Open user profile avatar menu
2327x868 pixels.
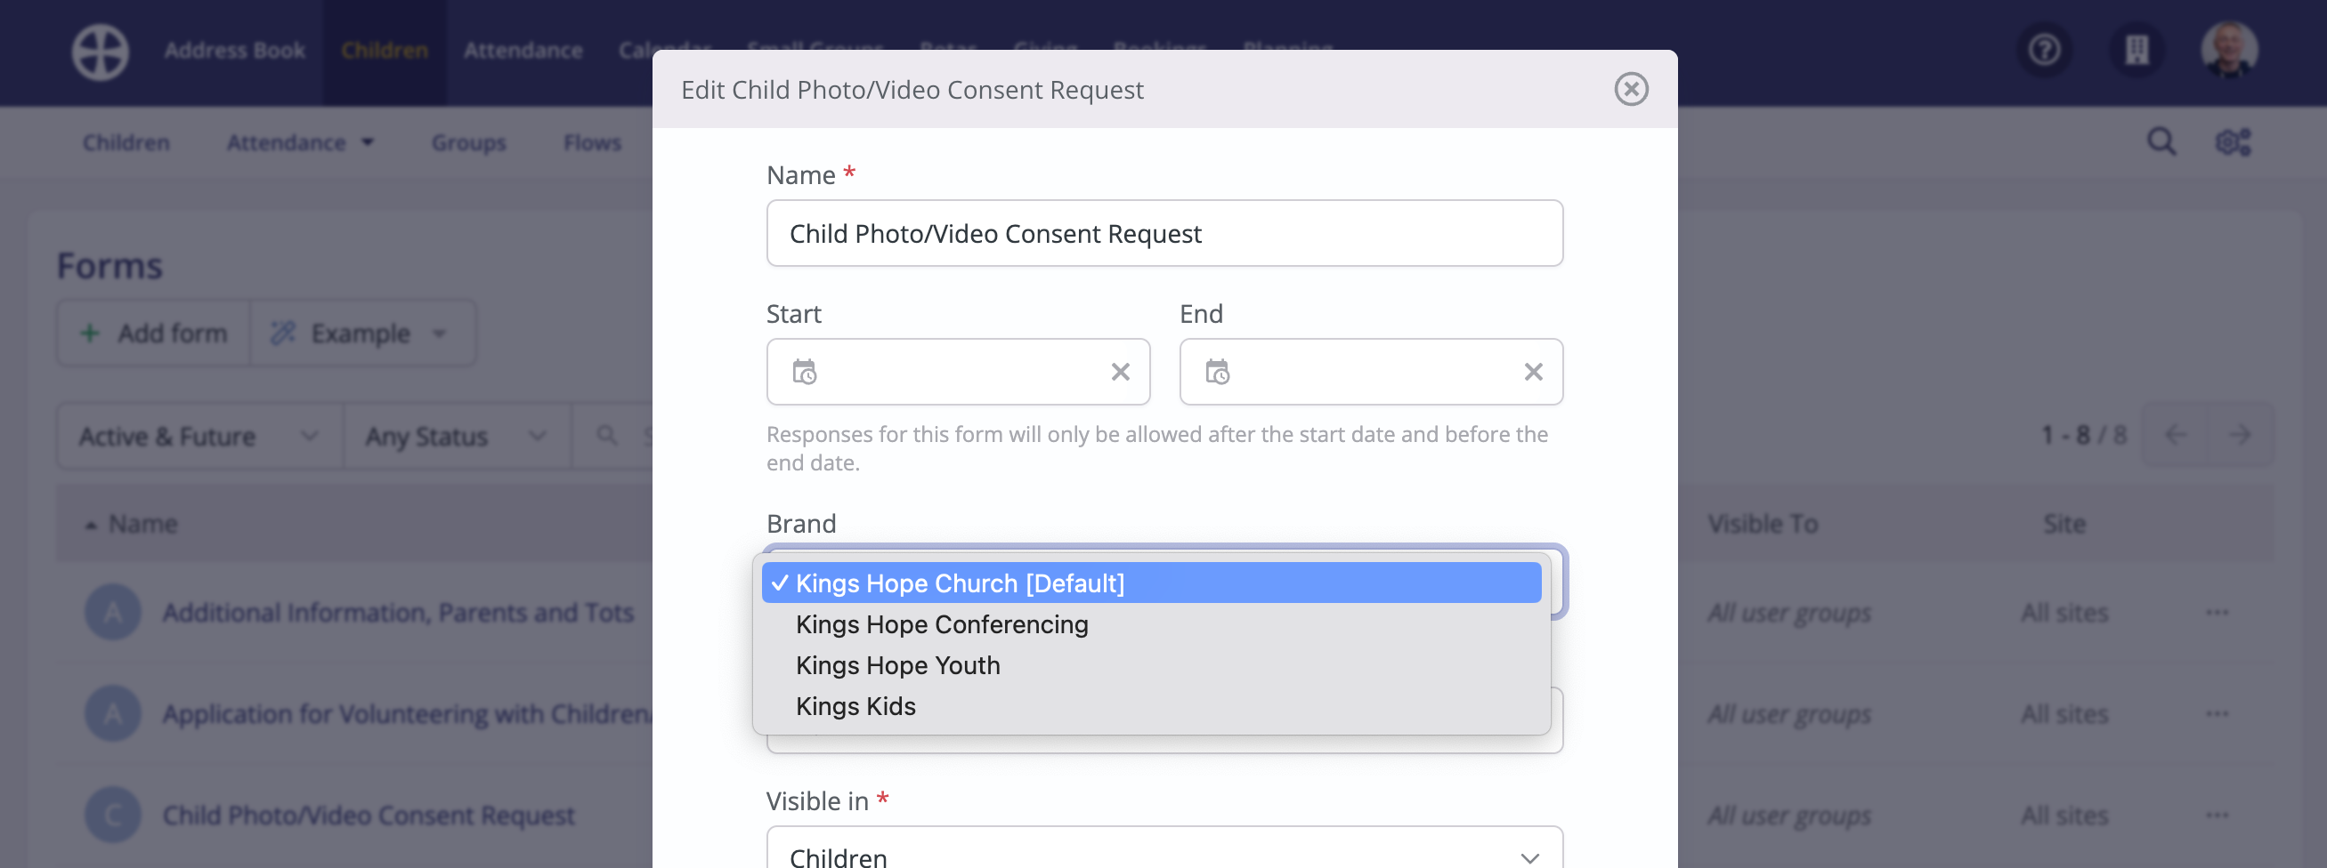pos(2228,50)
